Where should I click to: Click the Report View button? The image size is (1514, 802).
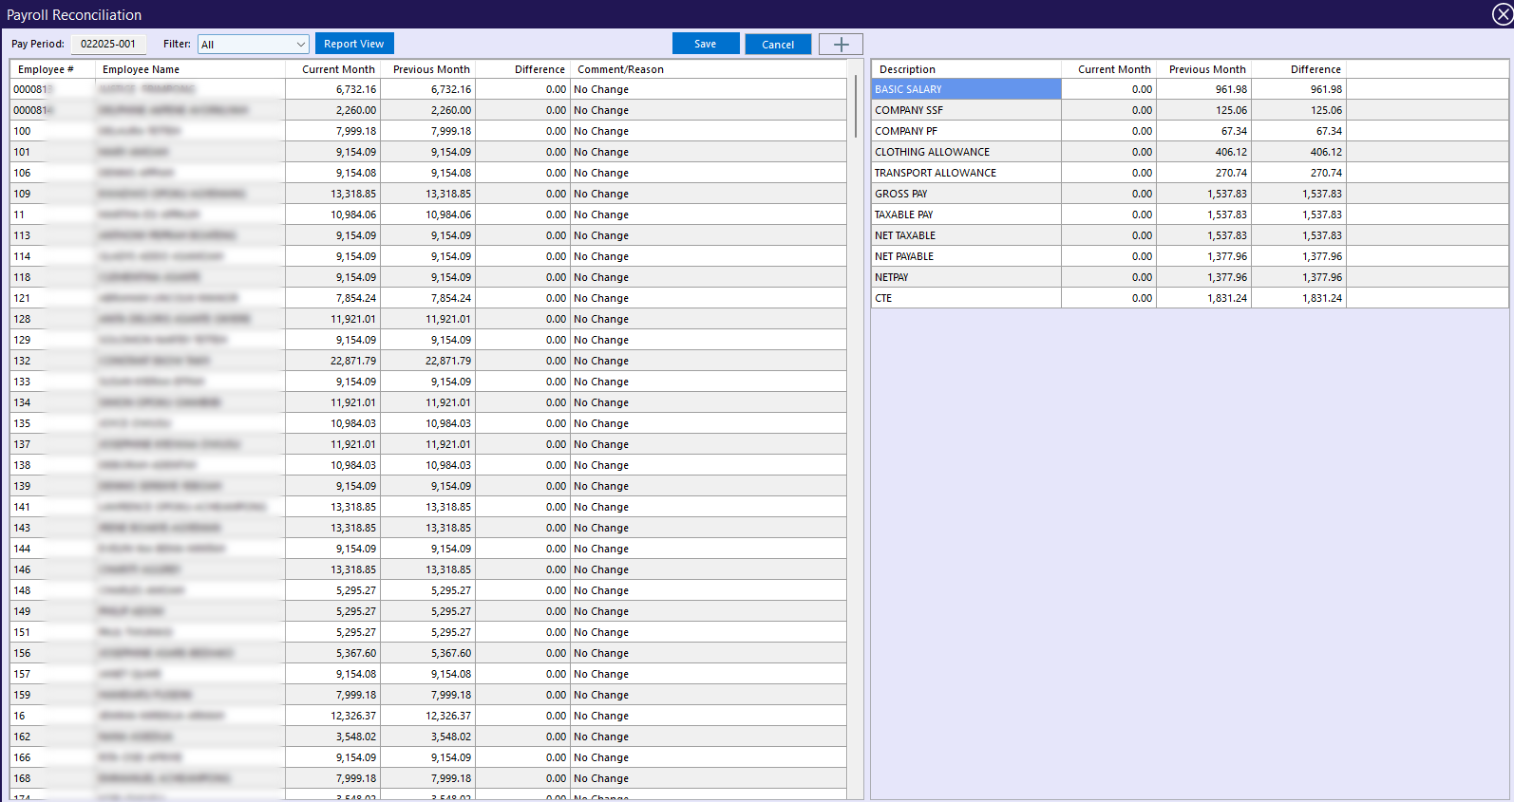353,44
